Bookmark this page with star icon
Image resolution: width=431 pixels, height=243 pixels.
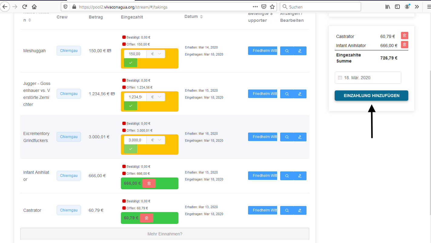point(272,7)
